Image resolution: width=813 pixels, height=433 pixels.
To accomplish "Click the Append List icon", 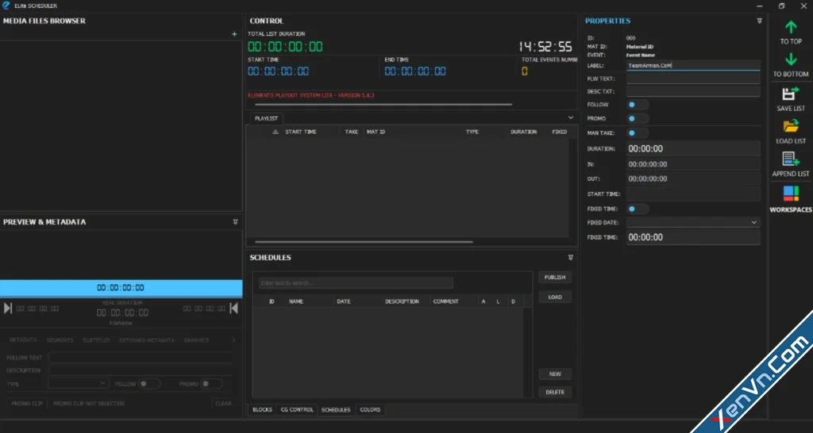I will [x=791, y=159].
